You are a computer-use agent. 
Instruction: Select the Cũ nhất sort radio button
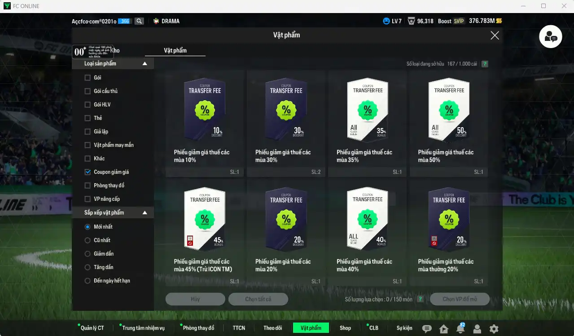pyautogui.click(x=88, y=240)
